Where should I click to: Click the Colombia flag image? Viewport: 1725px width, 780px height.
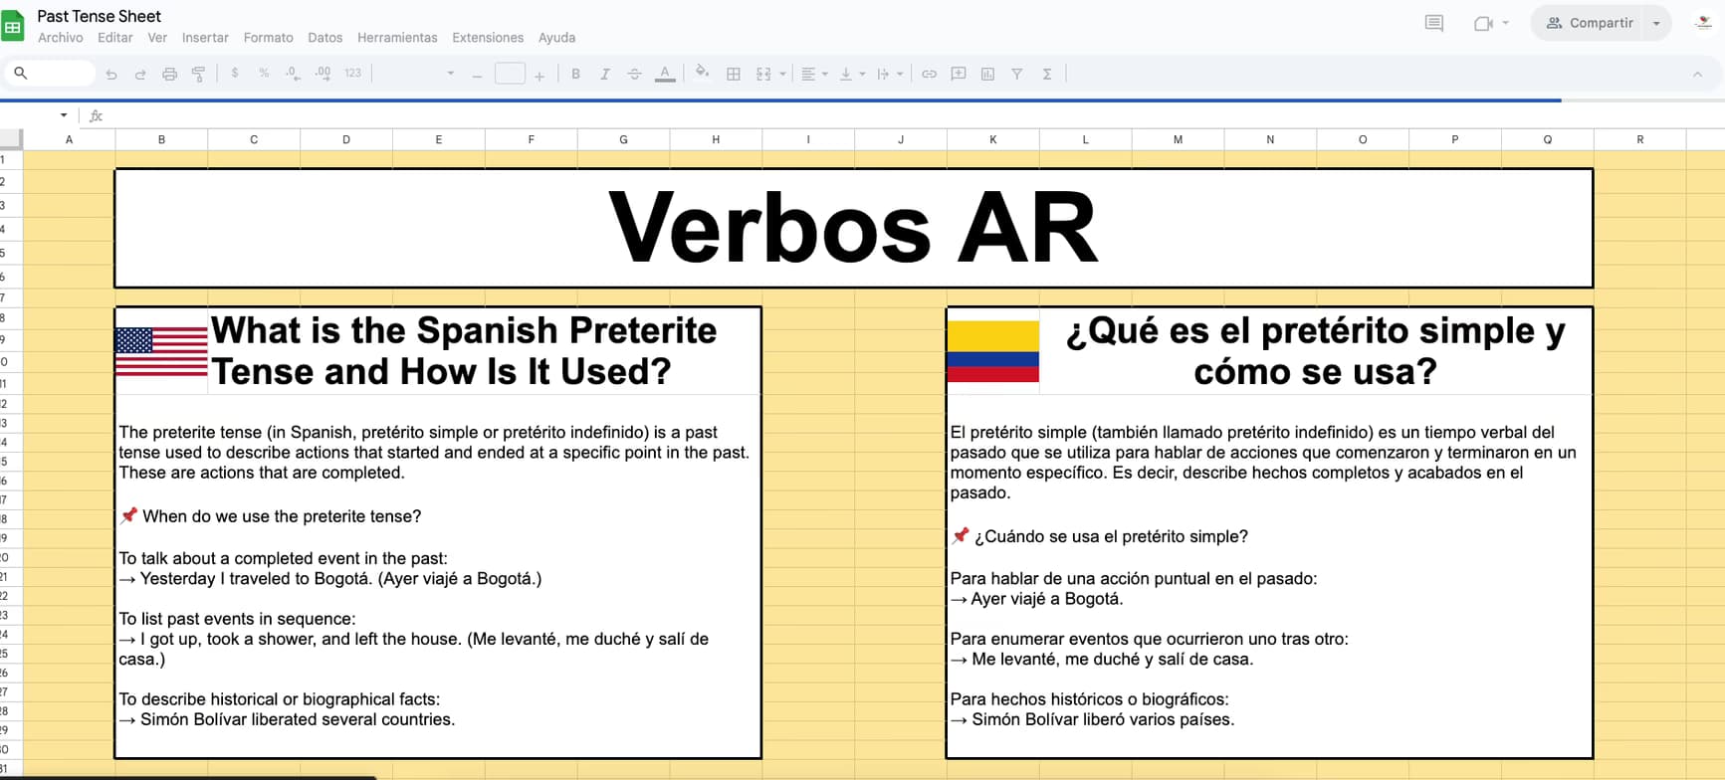[992, 351]
